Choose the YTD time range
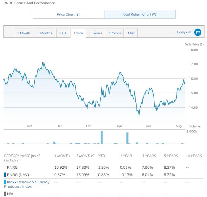Viewport: 207px width, 197px height. click(63, 33)
